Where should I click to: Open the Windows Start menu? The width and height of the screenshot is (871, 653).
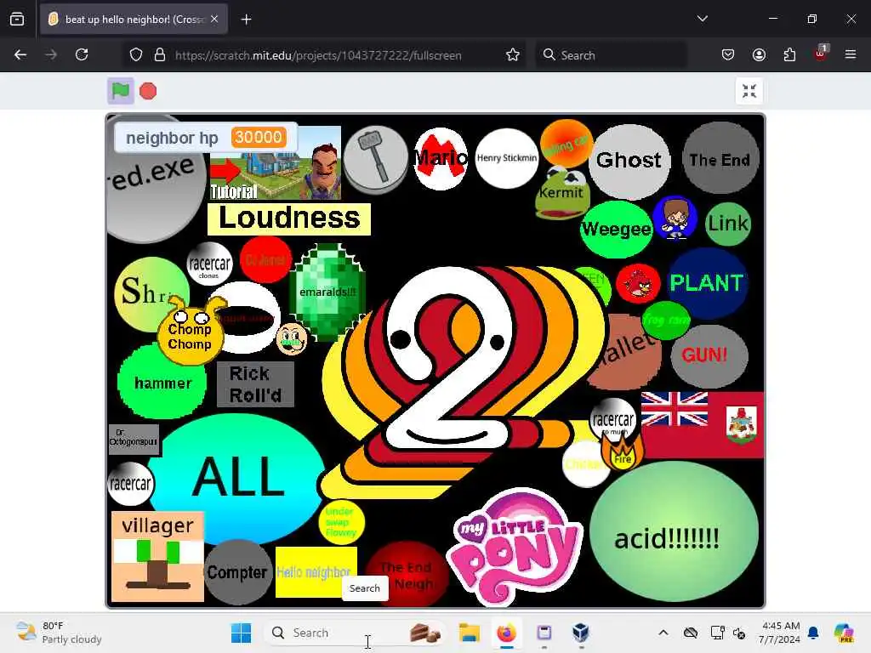pos(241,633)
